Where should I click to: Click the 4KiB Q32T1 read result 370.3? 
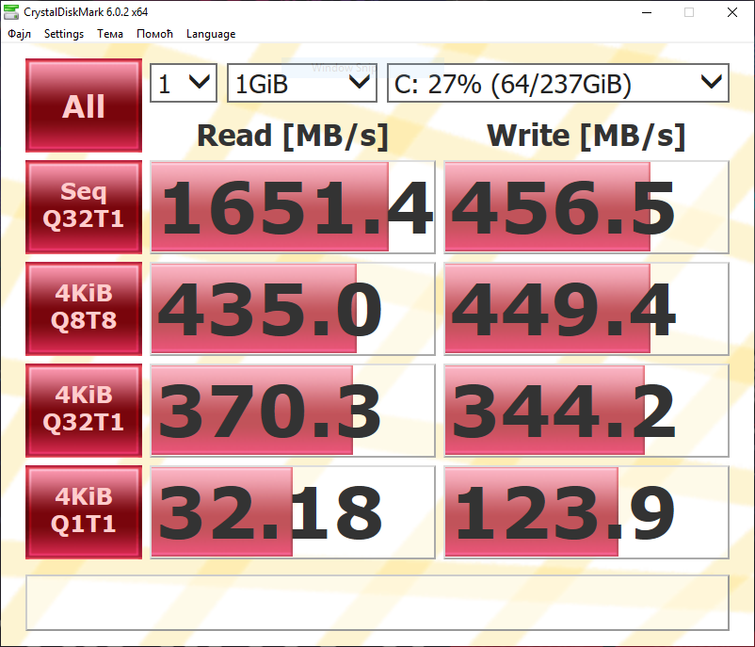pos(293,411)
